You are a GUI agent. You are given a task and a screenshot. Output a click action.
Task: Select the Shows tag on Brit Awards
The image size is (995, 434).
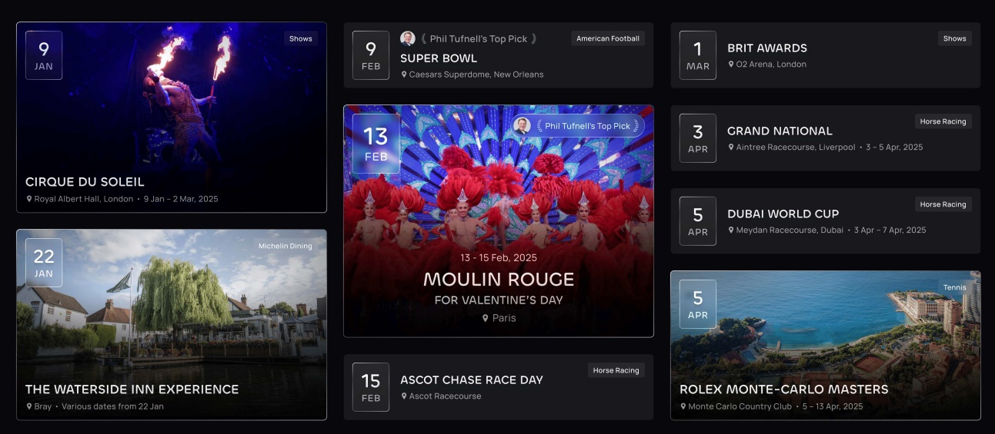[x=955, y=38]
